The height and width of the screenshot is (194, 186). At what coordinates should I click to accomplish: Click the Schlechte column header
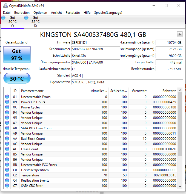tap(119, 91)
